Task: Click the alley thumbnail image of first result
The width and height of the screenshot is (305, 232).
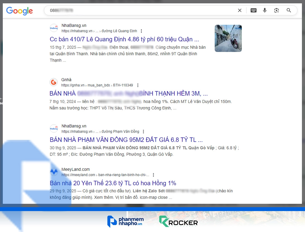Action: [228, 38]
